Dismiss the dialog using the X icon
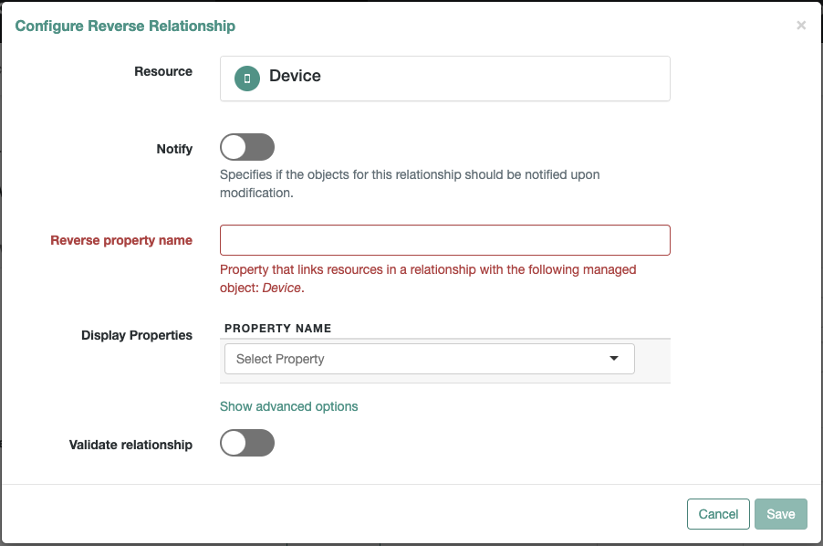This screenshot has width=823, height=546. click(x=801, y=25)
